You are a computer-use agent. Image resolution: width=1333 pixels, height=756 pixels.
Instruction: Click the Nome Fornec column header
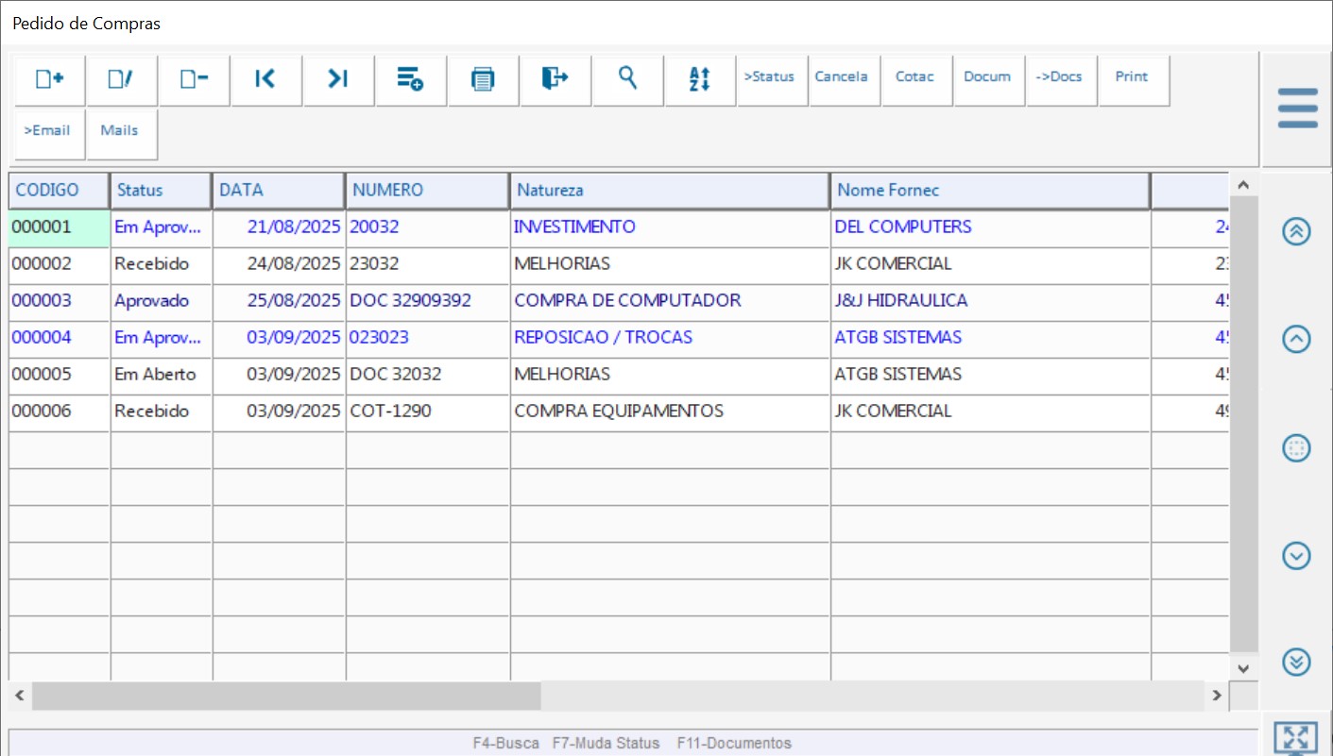pyautogui.click(x=989, y=191)
